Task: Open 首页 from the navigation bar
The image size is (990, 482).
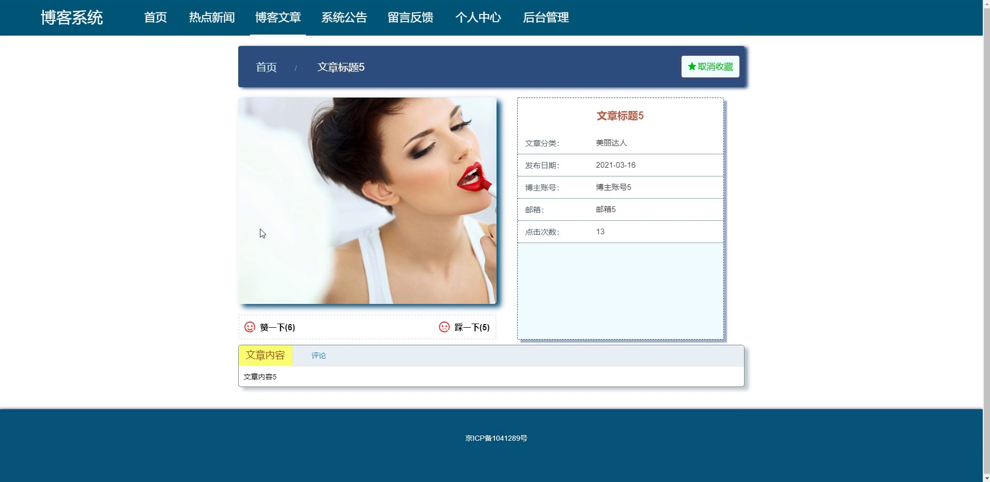Action: tap(154, 17)
